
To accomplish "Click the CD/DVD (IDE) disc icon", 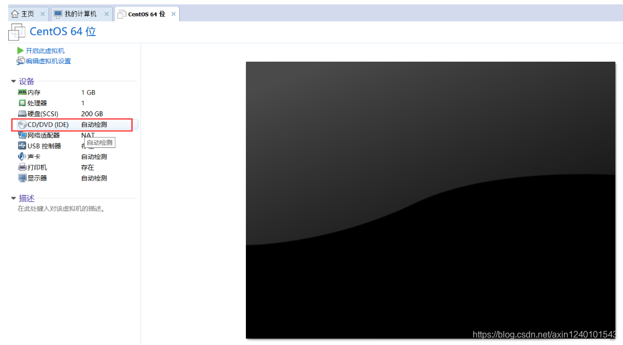I will tap(22, 124).
